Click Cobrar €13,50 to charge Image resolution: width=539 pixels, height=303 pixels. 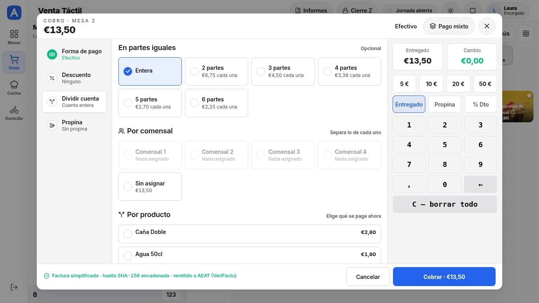click(444, 277)
